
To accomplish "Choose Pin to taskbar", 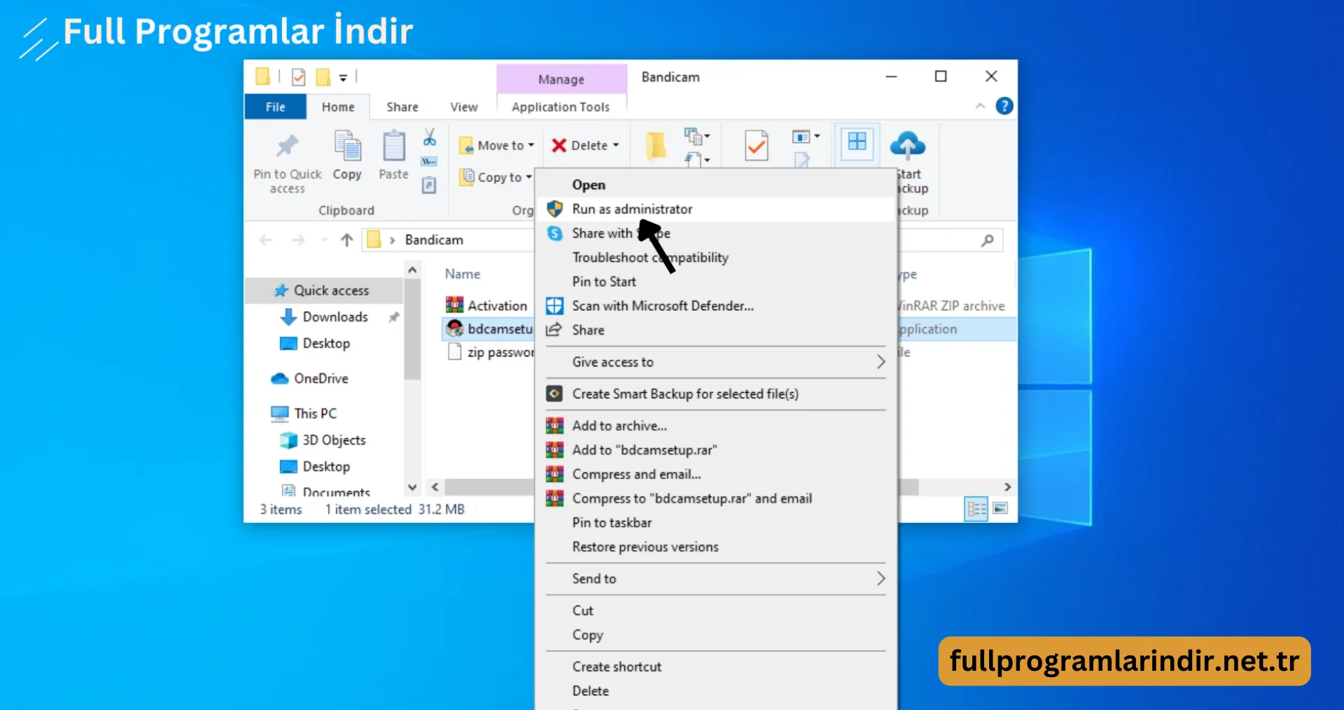I will coord(715,523).
